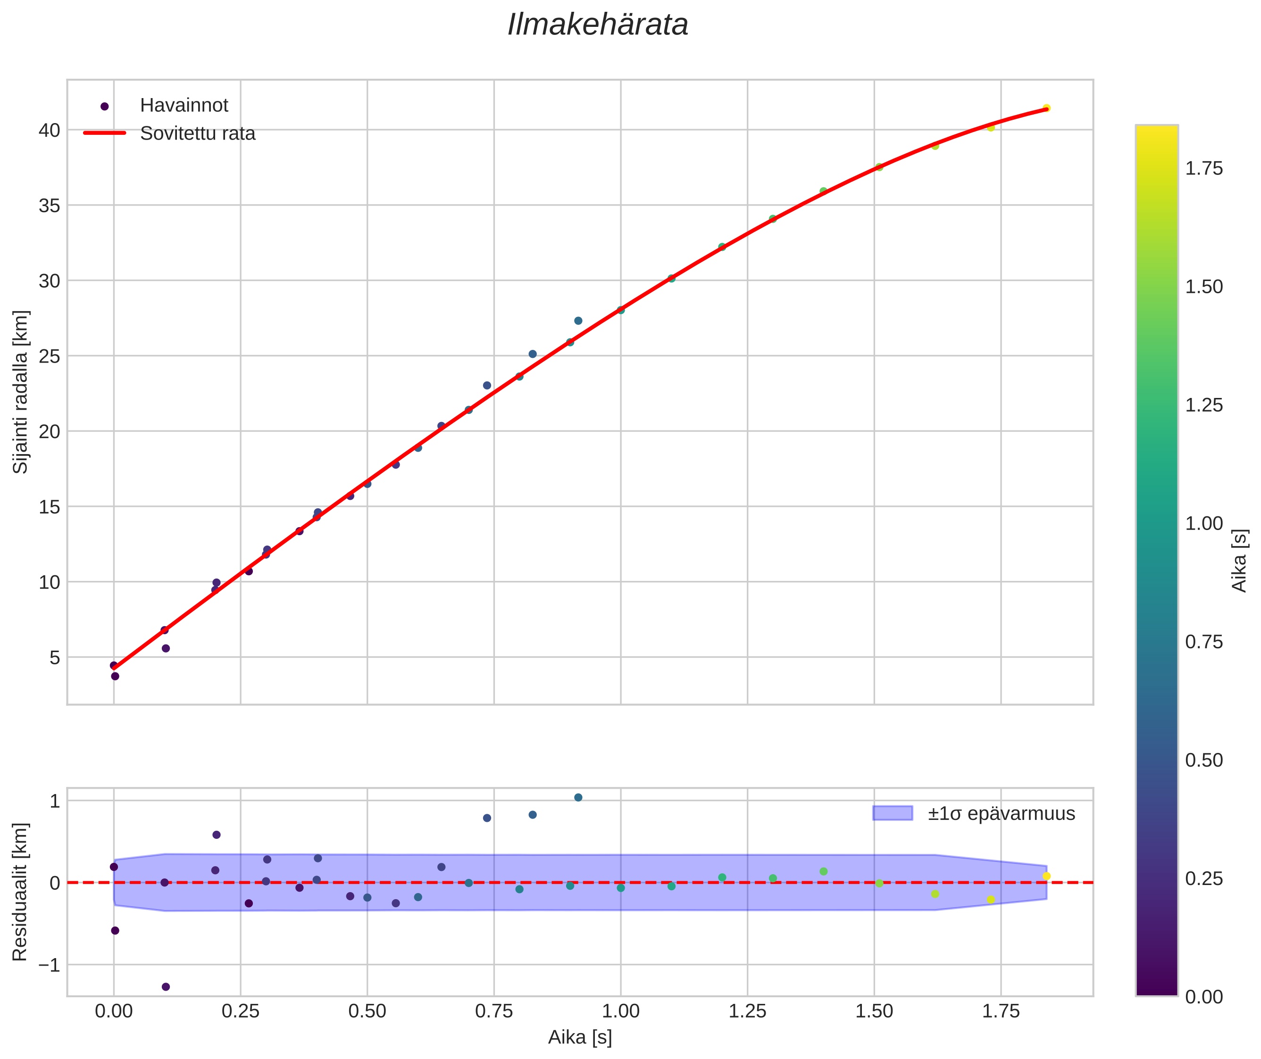Click the Havainnot legend label

pos(184,106)
